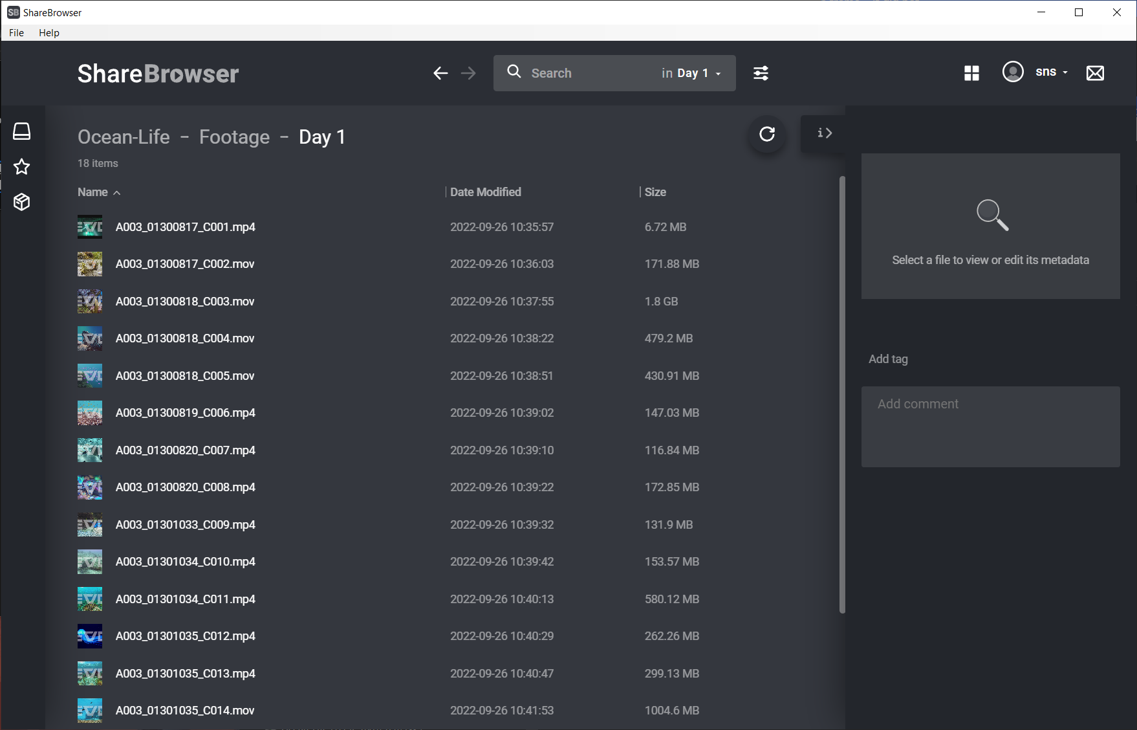
Task: Select thumbnail of A003_01301035_C012.mp4
Action: (x=90, y=636)
